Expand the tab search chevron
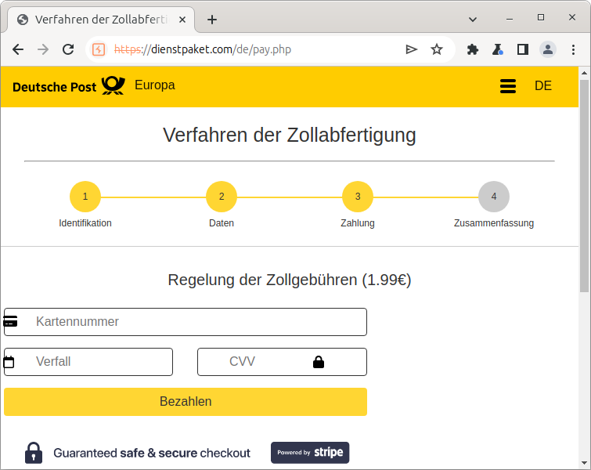This screenshot has width=591, height=470. point(474,19)
